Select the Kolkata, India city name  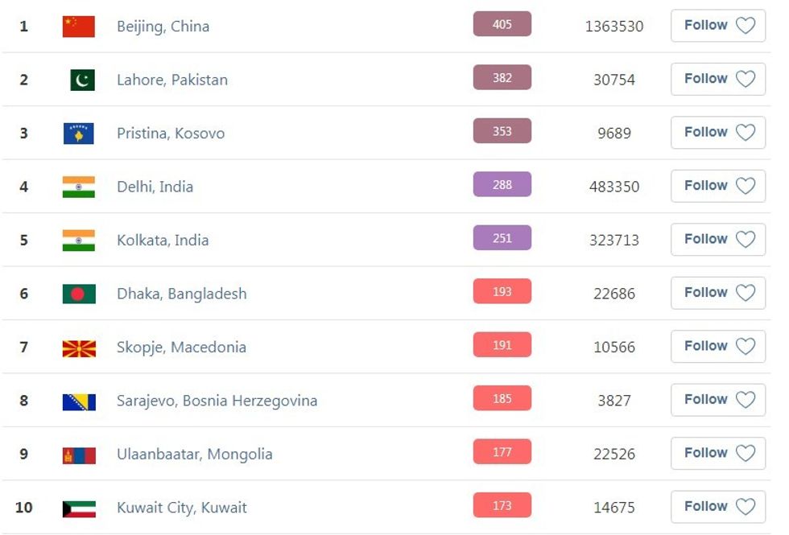(x=163, y=241)
